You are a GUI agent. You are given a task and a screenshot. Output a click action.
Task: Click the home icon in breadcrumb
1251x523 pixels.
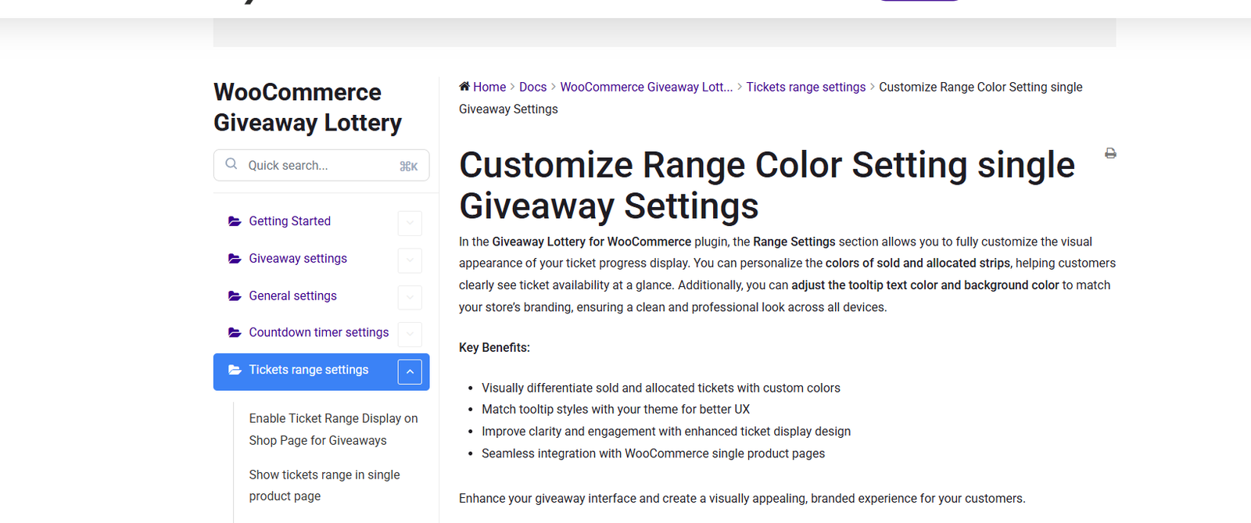coord(464,87)
